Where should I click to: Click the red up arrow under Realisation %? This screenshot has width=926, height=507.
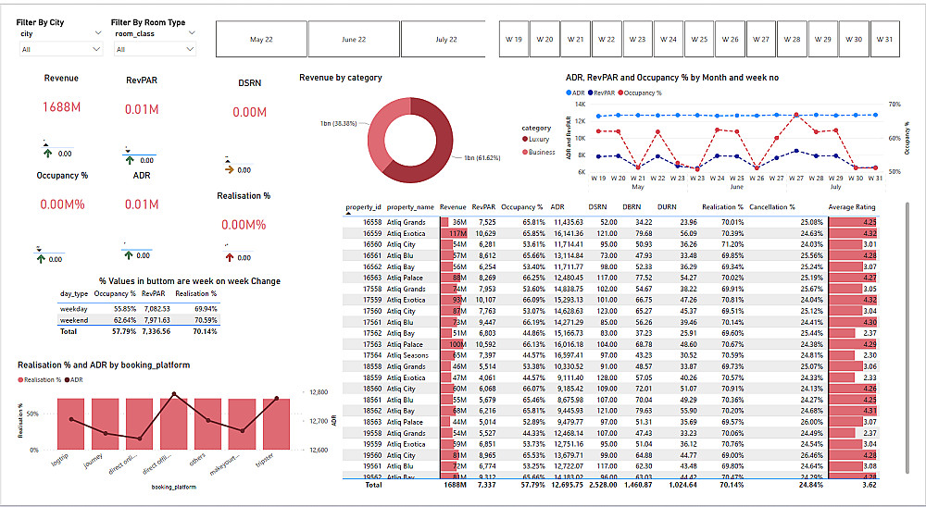pos(229,257)
